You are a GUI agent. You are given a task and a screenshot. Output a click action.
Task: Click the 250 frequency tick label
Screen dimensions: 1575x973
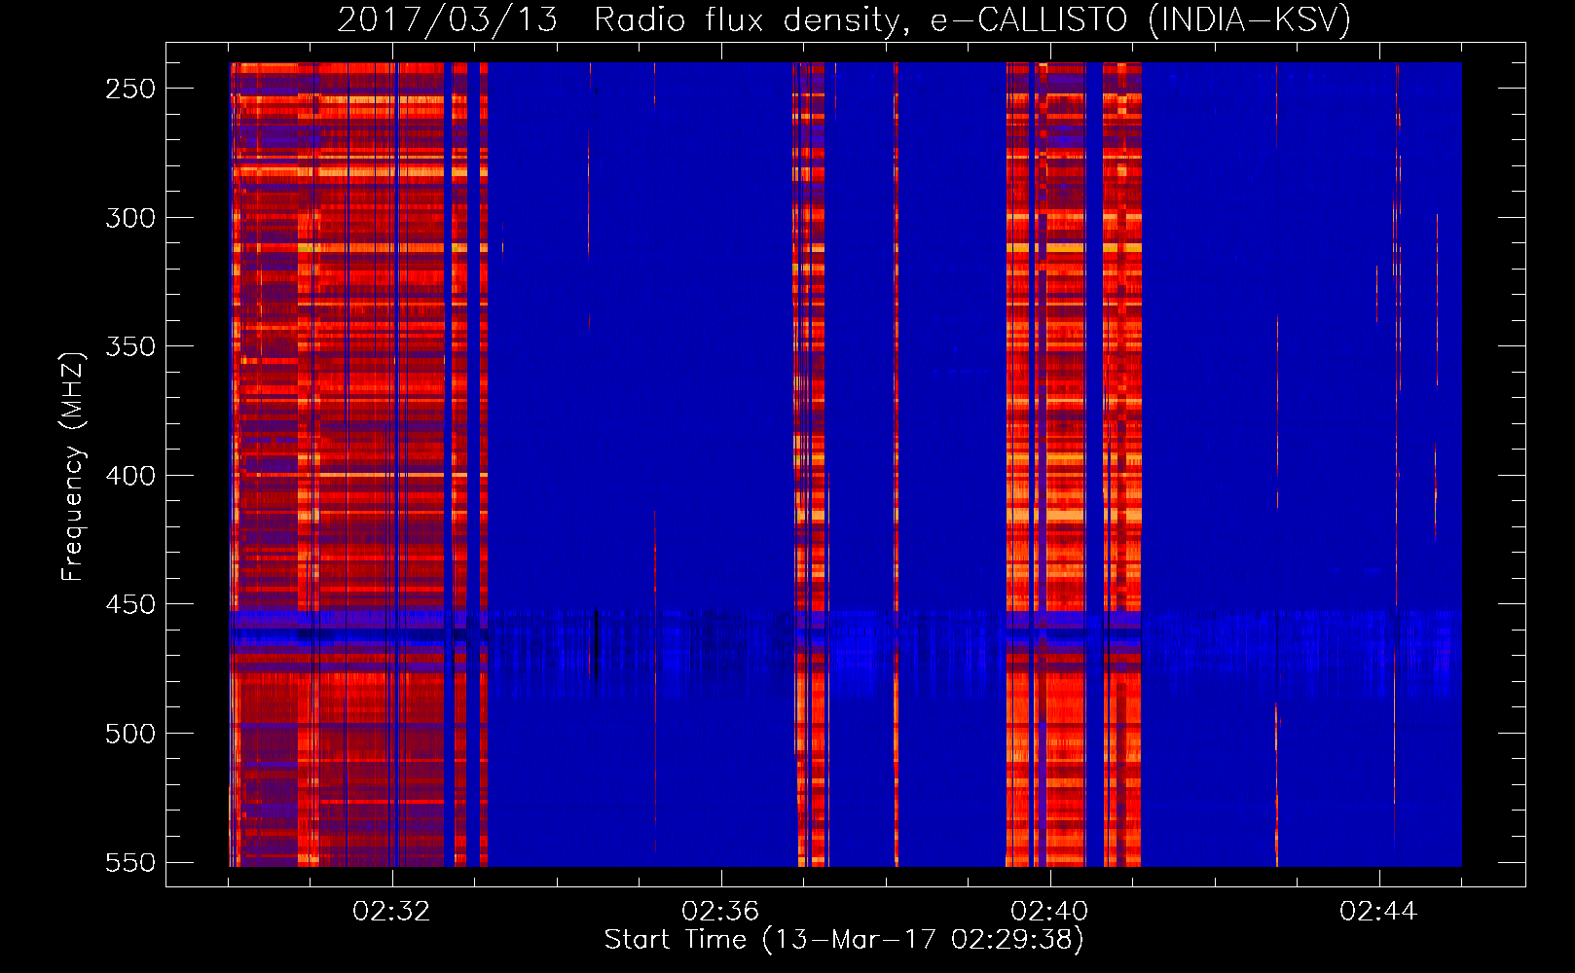(x=130, y=89)
